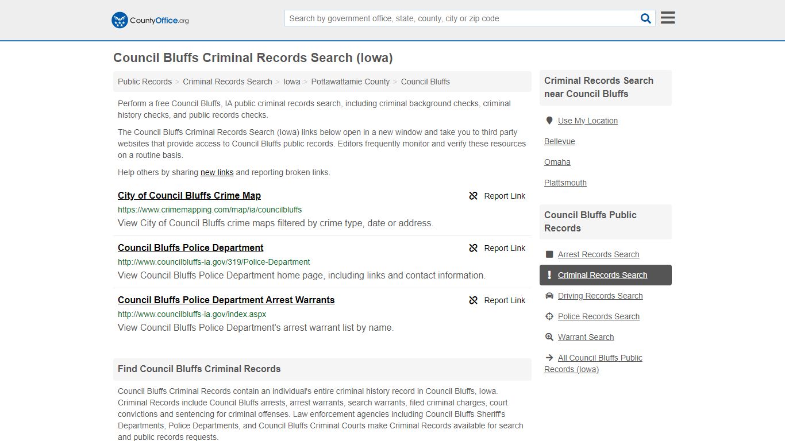Open Council Bluffs Police Department link
The height and width of the screenshot is (441, 785).
[x=191, y=247]
